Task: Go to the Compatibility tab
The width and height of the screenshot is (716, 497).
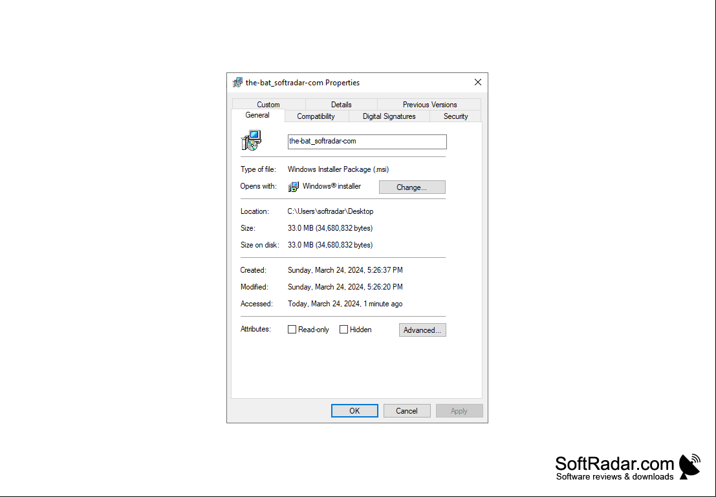Action: tap(316, 116)
